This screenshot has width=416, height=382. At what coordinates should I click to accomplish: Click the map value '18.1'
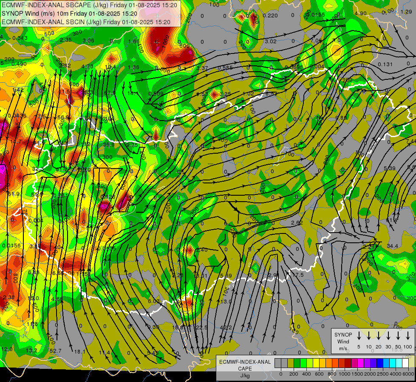coord(79,352)
